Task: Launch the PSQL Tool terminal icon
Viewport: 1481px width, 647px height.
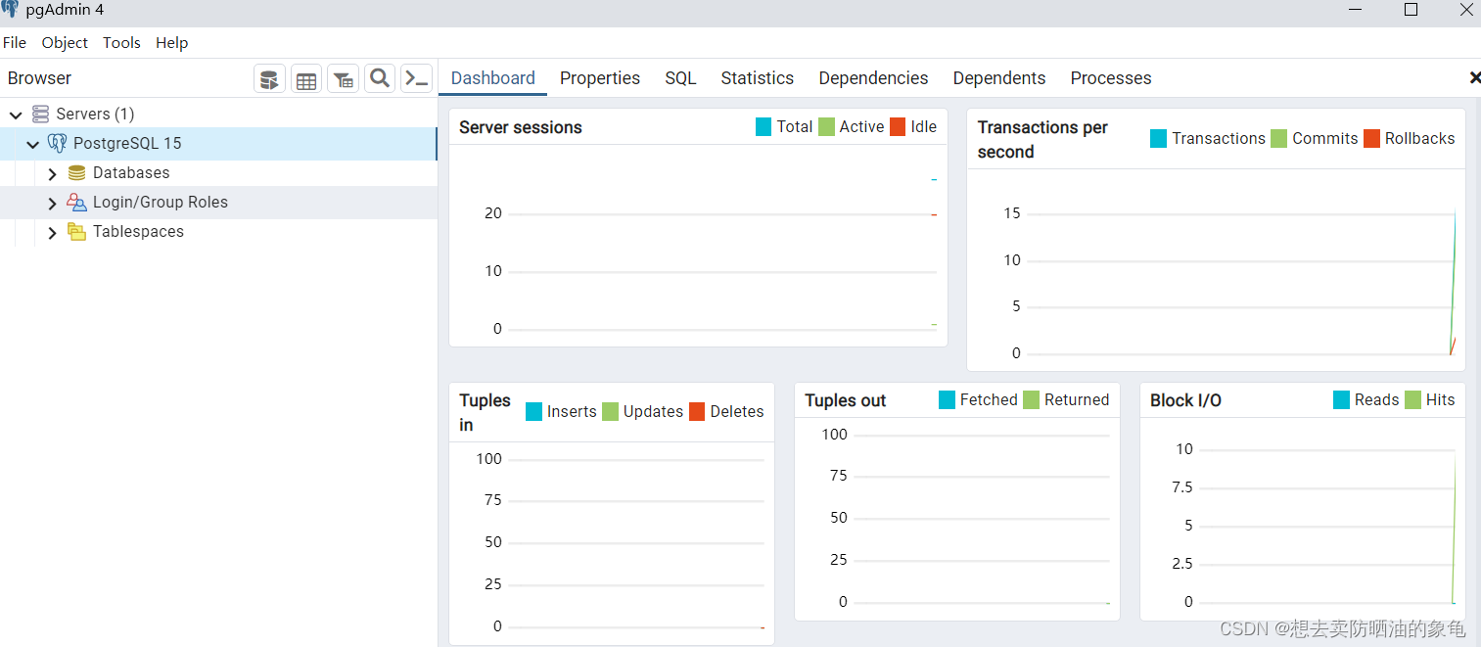Action: [416, 78]
